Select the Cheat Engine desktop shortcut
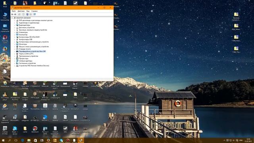Viewport: 254px width, 143px height. point(55,95)
